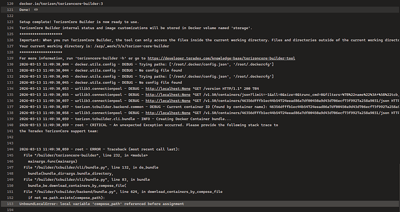Open localhost link on line 134 GET /version
Screen dimensions: 400x212
tap(168, 88)
